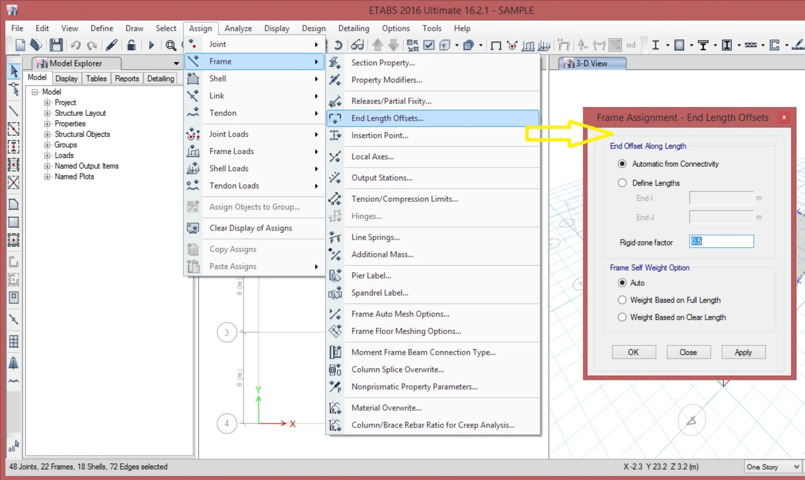Choose Weight Based on Clear Length option
The image size is (805, 480).
tap(622, 317)
